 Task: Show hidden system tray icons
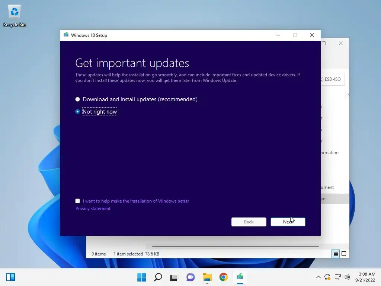click(318, 277)
